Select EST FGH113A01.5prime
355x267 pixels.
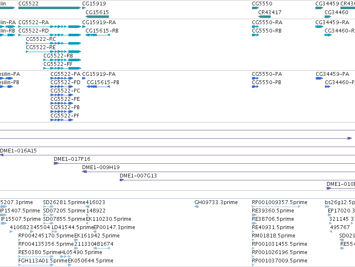point(36,265)
